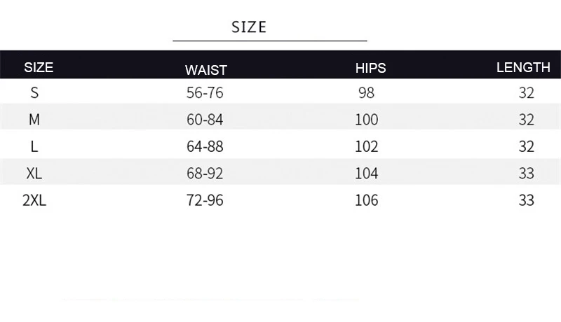
Task: Select the WAIST column header
Action: click(206, 70)
